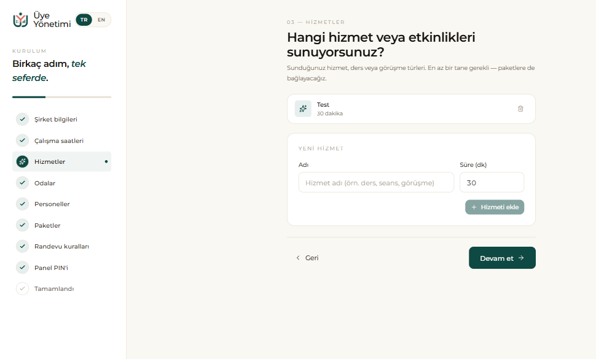Click the checkmark icon beside Randevu kuralları
596x359 pixels.
coord(22,246)
